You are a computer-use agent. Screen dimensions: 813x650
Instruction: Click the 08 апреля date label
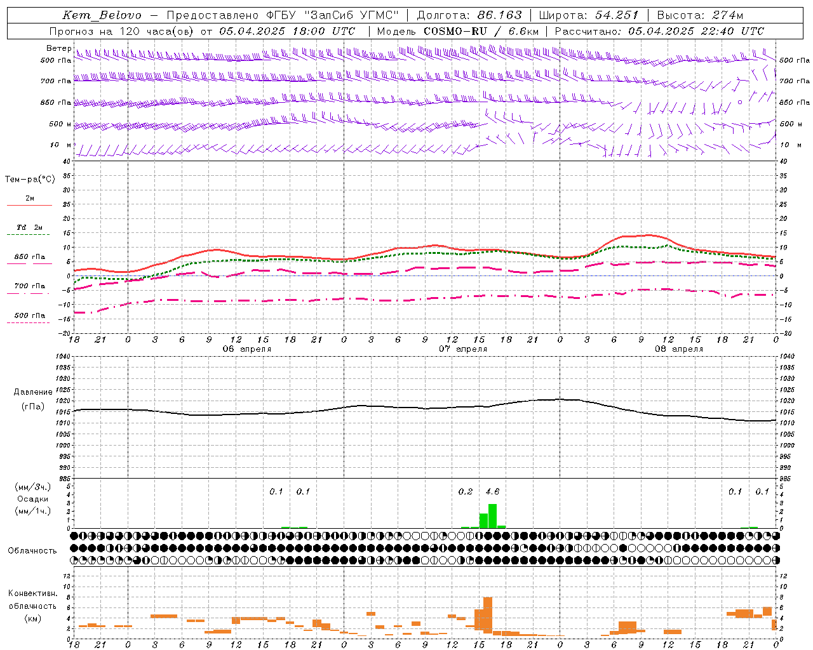[x=679, y=349]
